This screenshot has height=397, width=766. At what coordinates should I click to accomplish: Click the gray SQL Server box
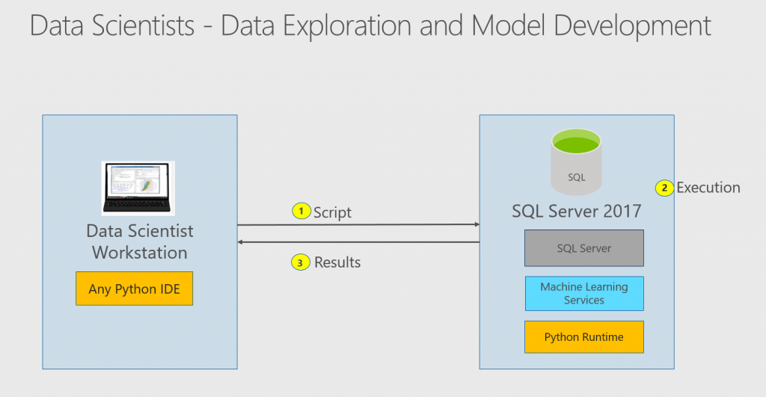[x=583, y=248]
